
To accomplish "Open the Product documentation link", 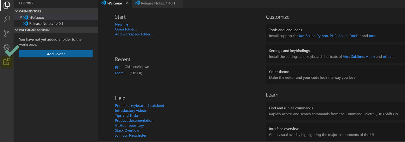I will (134, 120).
